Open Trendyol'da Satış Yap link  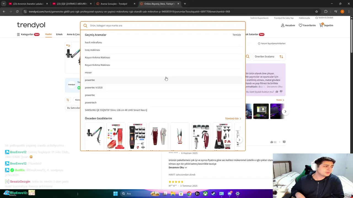coord(284,18)
